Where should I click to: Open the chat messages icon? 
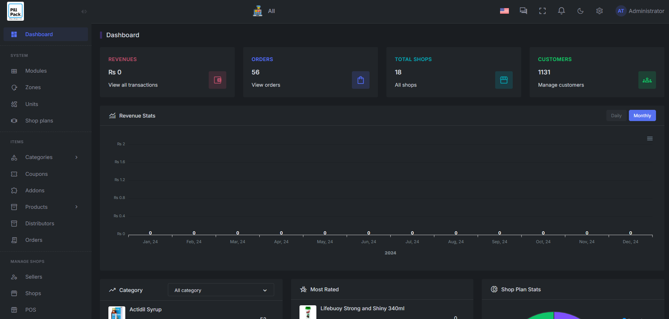point(523,11)
